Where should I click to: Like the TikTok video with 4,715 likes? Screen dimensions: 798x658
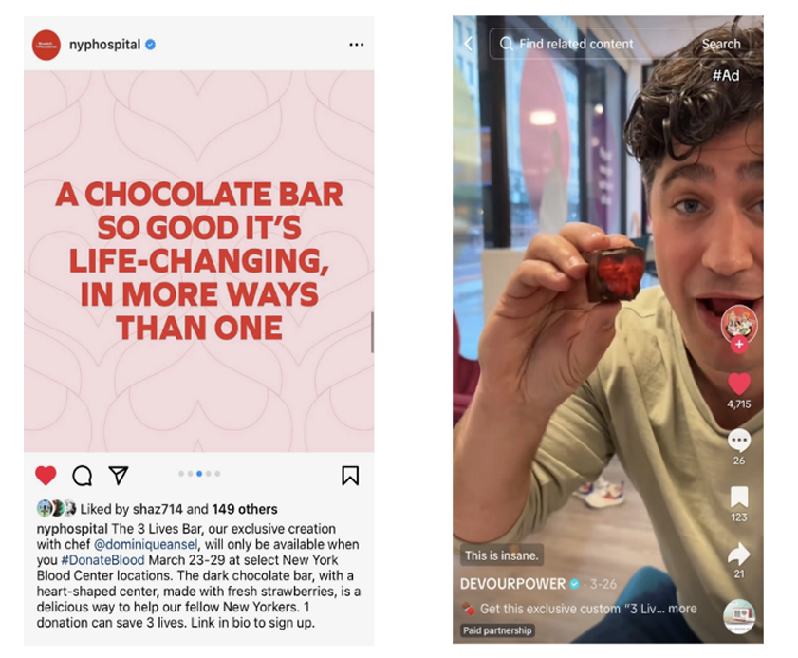click(739, 384)
